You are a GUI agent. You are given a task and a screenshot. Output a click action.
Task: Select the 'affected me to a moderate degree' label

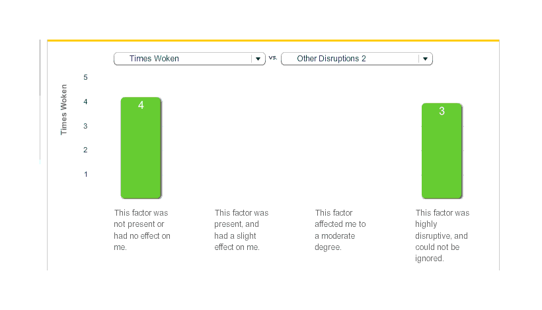[340, 230]
